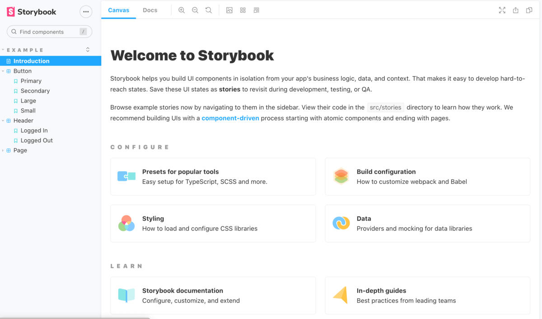This screenshot has height=319, width=542.
Task: Open the sidebar ellipsis menu button
Action: pyautogui.click(x=86, y=12)
